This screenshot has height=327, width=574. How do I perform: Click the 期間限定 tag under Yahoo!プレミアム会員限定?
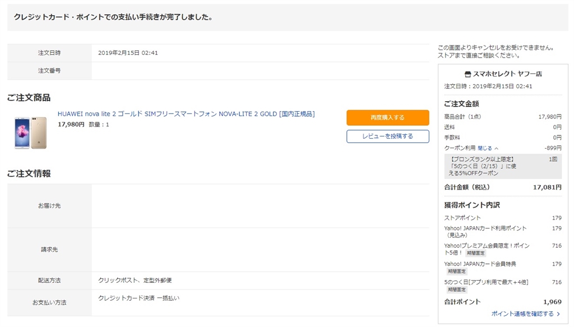[475, 253]
